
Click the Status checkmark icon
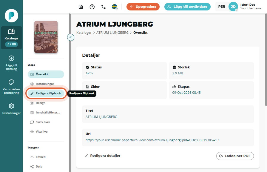(x=87, y=67)
